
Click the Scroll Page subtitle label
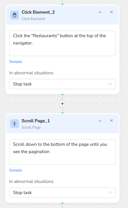pyautogui.click(x=31, y=127)
